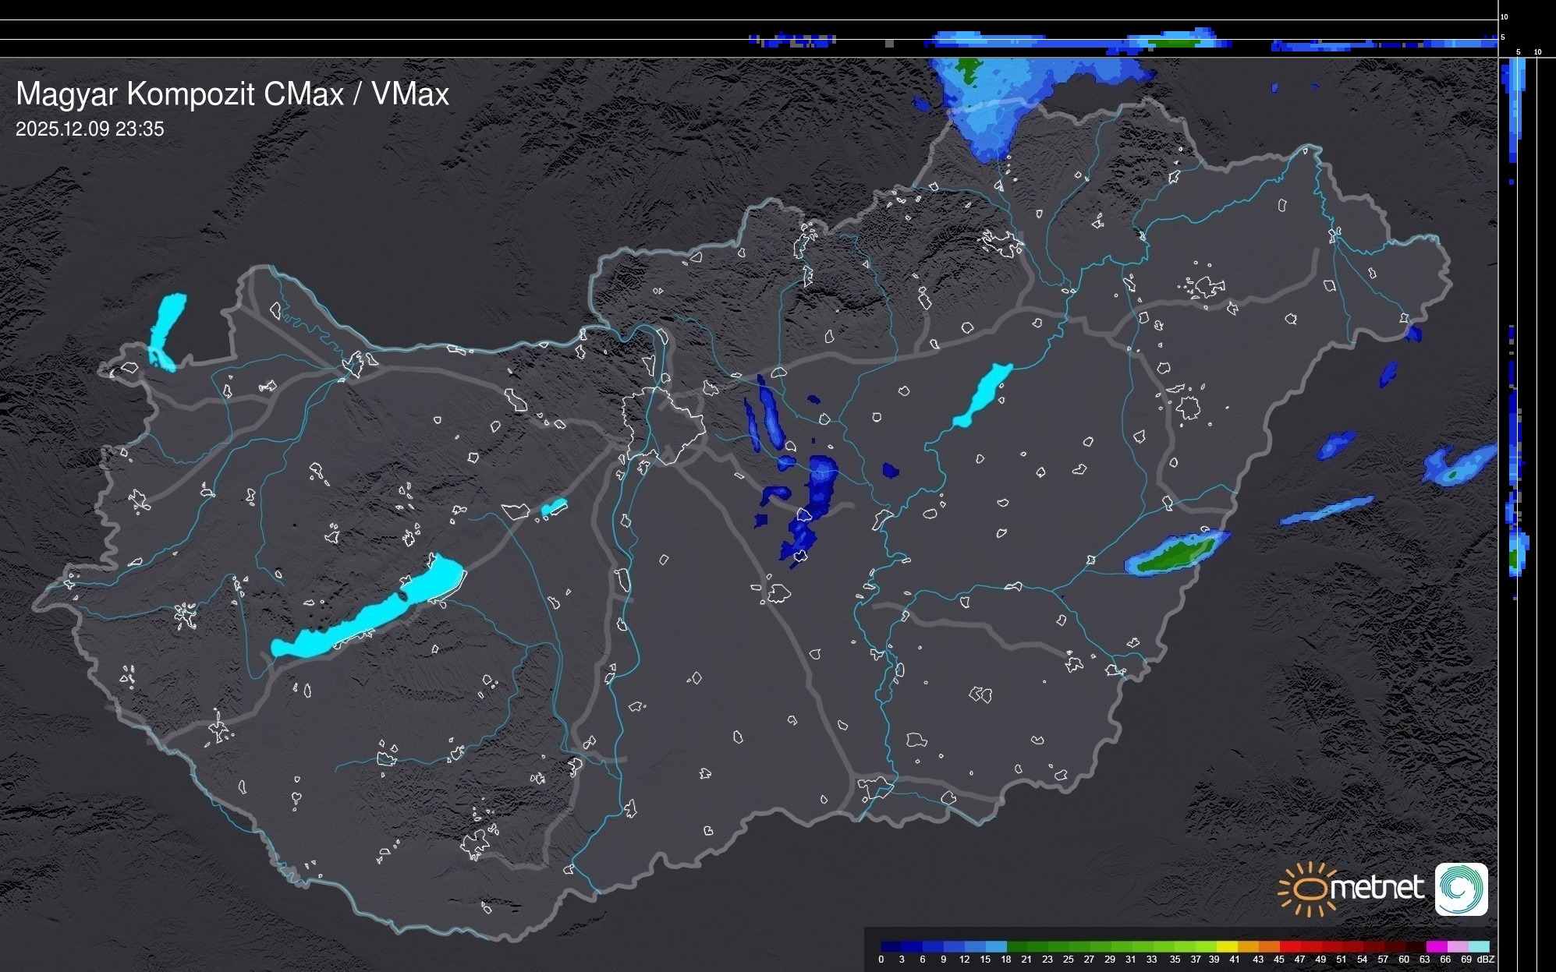The height and width of the screenshot is (972, 1556).
Task: Click the magenta 63 dBZ legend swatch
Action: pyautogui.click(x=1436, y=946)
